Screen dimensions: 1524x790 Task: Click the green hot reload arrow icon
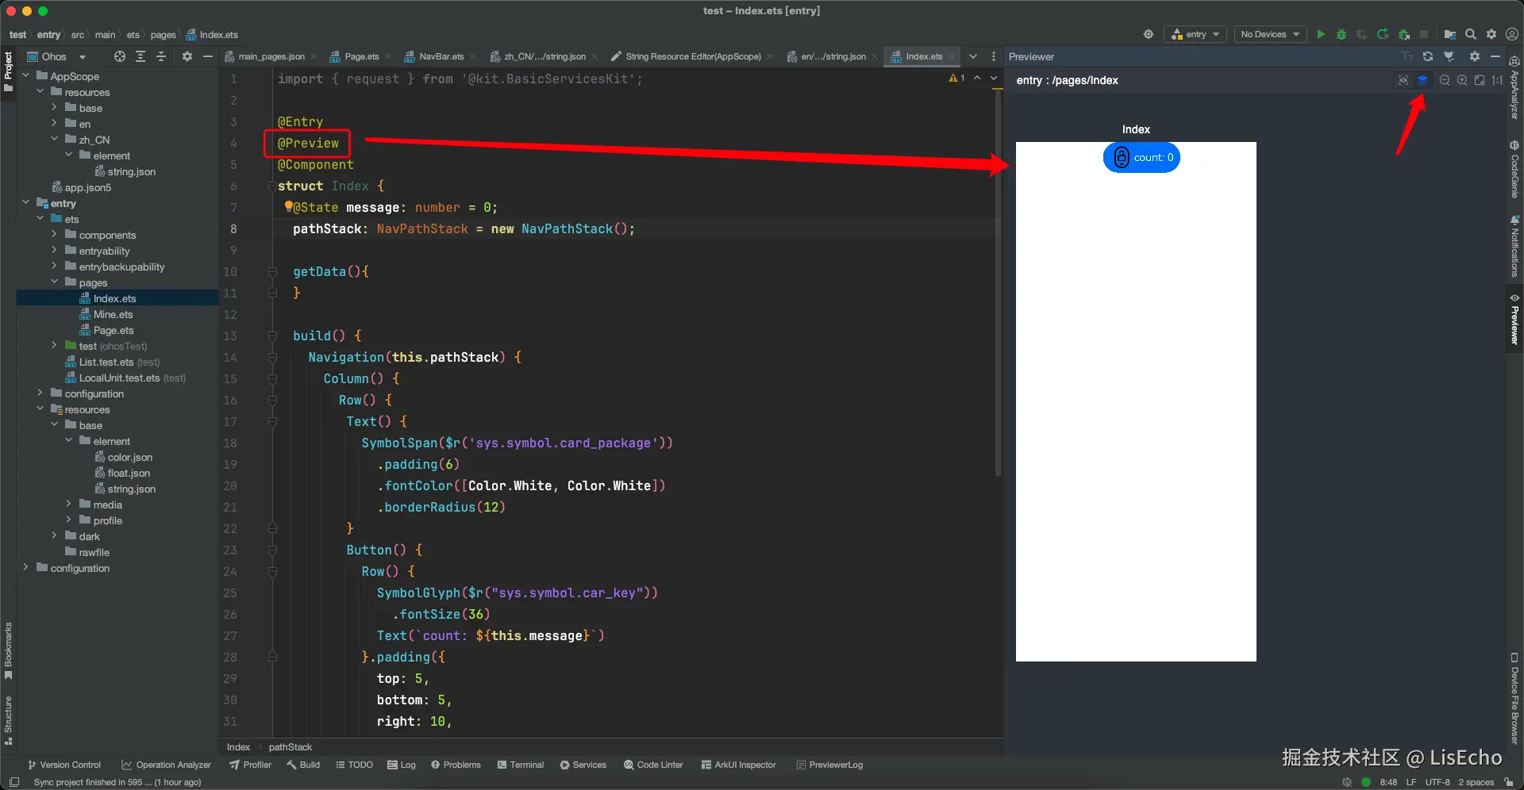click(1383, 34)
